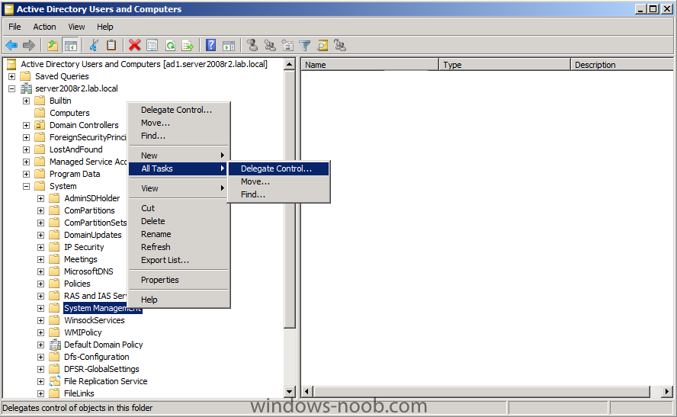
Task: Expand the Policies node
Action: click(40, 284)
